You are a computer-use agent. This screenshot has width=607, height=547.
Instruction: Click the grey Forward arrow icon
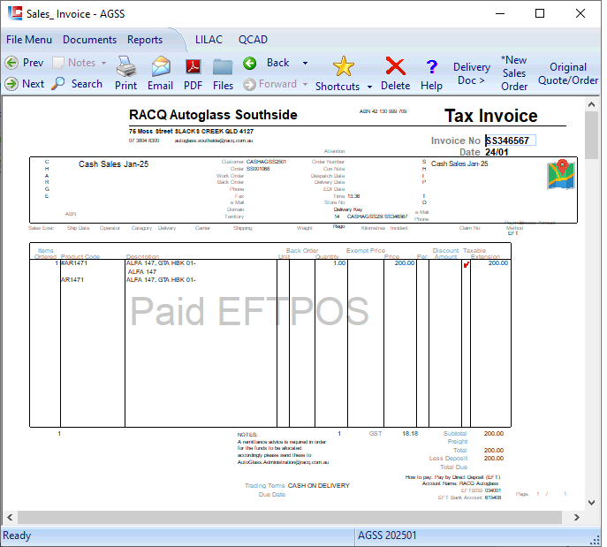click(x=250, y=85)
